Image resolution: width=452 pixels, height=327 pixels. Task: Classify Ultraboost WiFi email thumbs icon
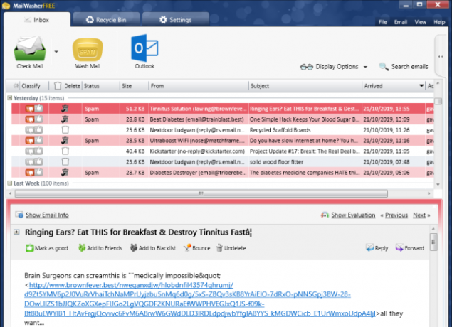(34, 141)
